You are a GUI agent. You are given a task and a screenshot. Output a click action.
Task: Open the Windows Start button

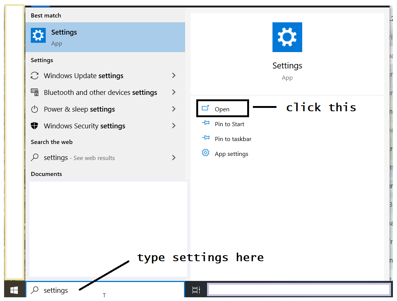14,289
